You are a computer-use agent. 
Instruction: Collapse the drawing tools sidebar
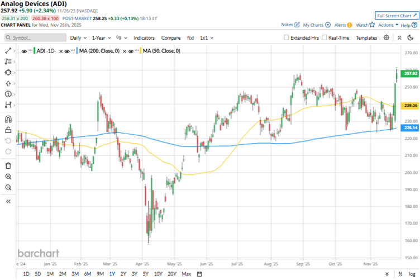tap(8, 201)
